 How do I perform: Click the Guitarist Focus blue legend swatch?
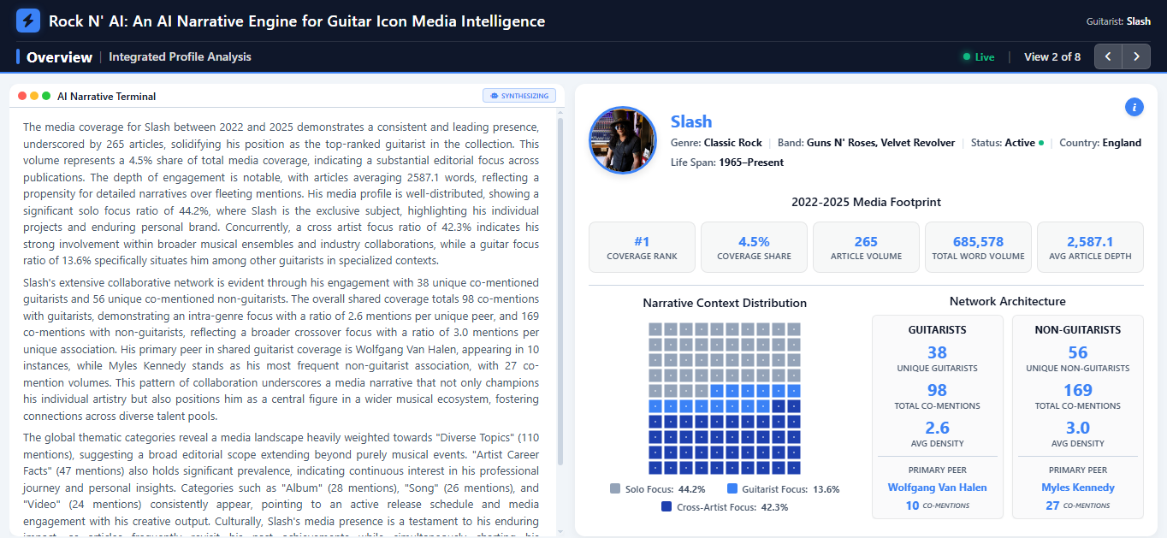[x=732, y=489]
